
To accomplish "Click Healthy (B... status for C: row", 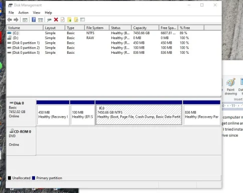I will tap(120, 33).
